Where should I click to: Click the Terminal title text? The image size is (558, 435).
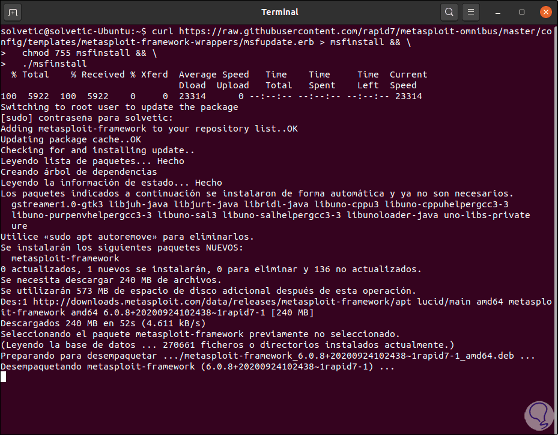point(280,12)
